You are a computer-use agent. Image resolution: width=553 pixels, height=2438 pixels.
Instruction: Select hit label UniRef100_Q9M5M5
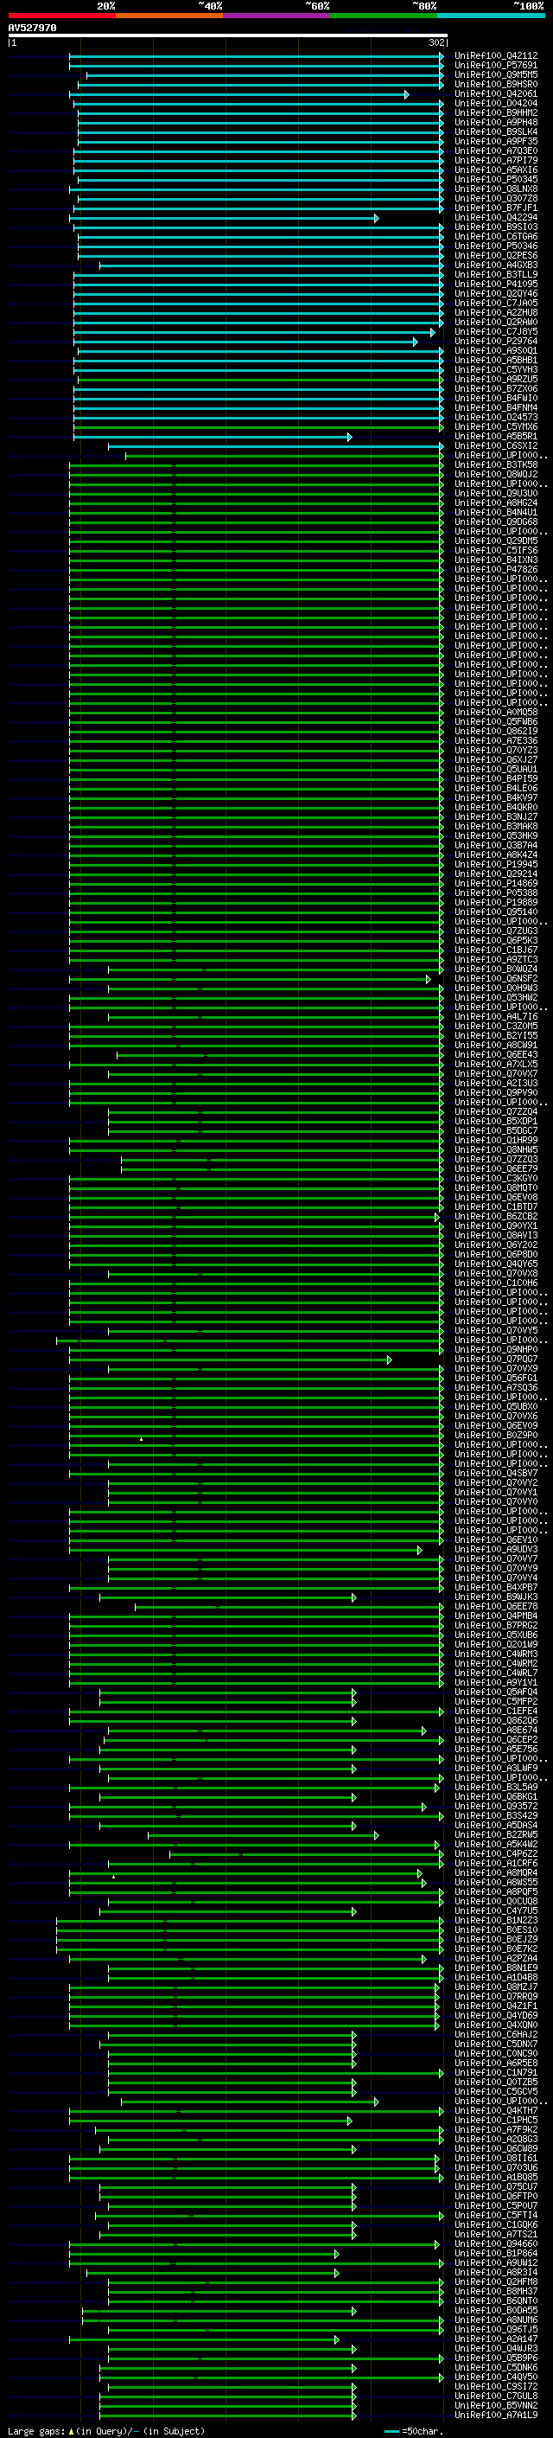[x=496, y=74]
